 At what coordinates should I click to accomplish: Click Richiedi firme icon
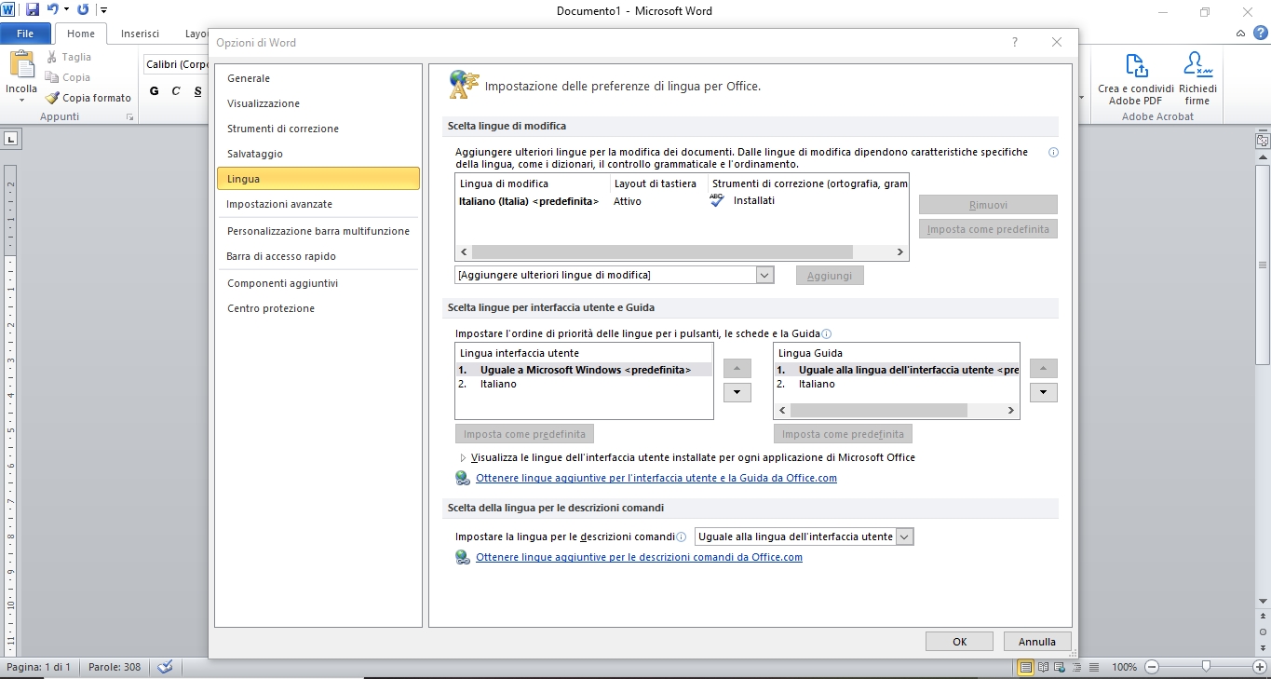1197,64
